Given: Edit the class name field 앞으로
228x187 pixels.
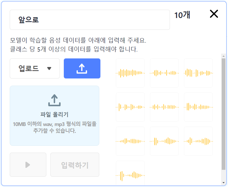Looking at the screenshot, I should [90, 20].
